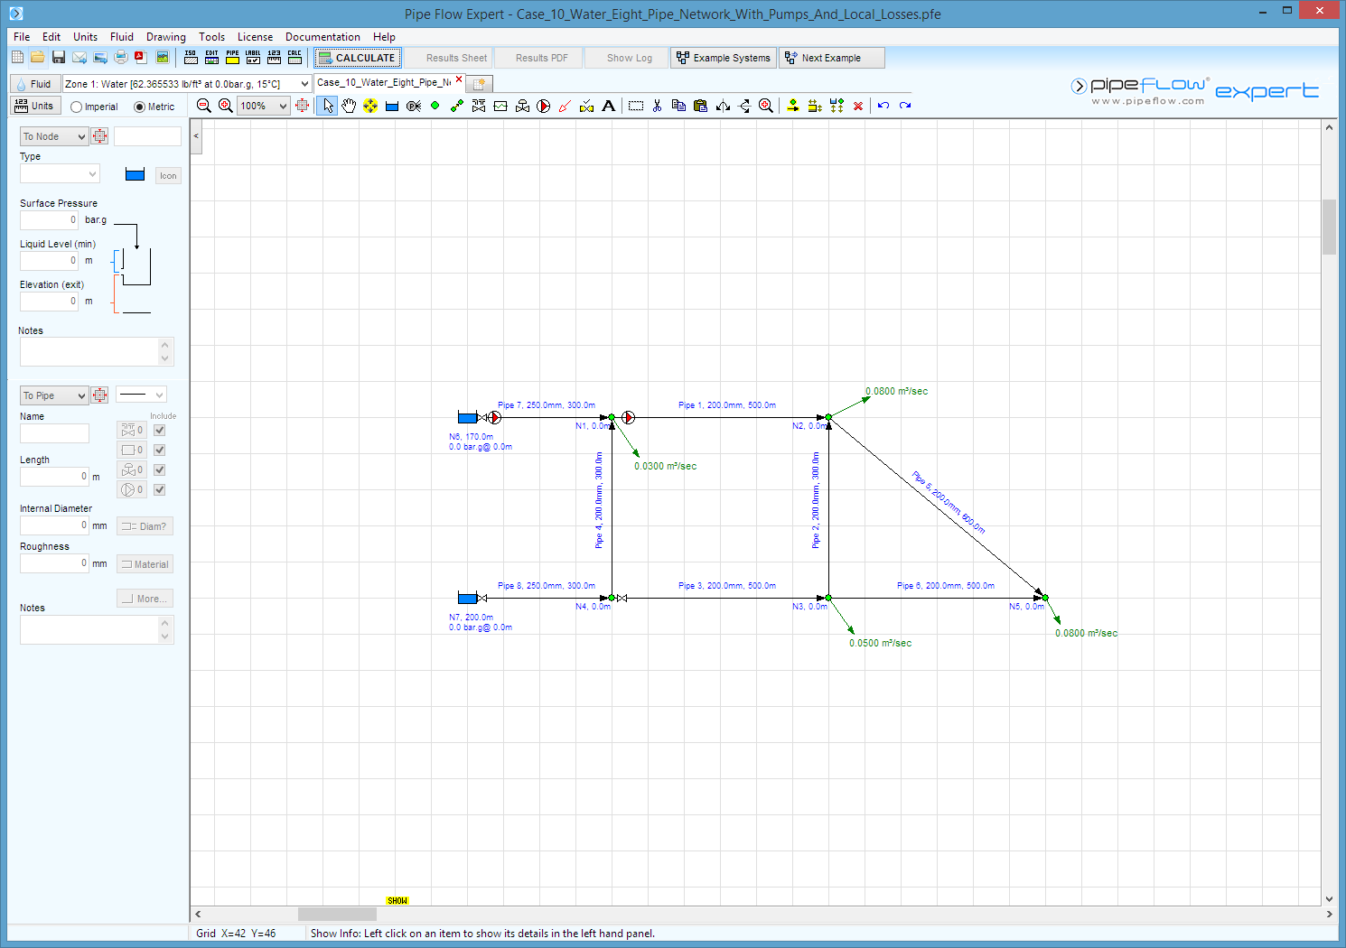Click the scissors cut icon

coord(657,106)
